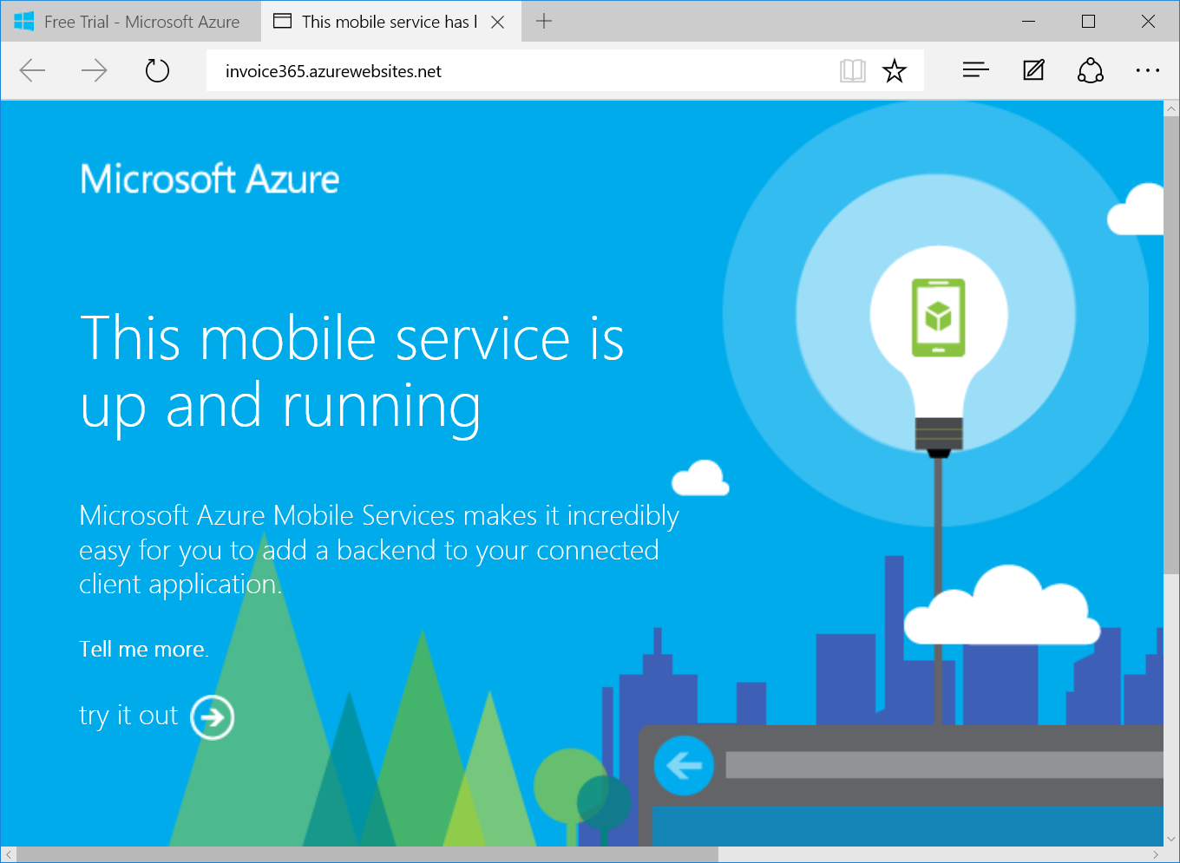Open the More actions ellipsis menu
The image size is (1180, 863).
coord(1148,70)
